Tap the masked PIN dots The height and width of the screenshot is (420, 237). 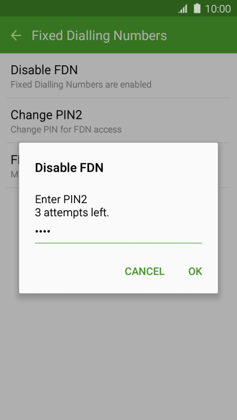(x=43, y=231)
